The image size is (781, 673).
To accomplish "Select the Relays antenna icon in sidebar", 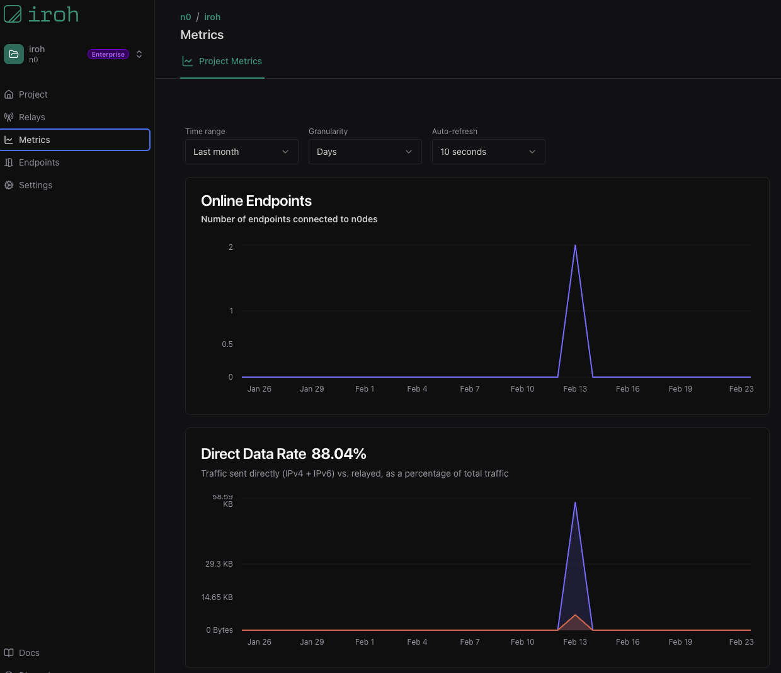I will [x=9, y=117].
